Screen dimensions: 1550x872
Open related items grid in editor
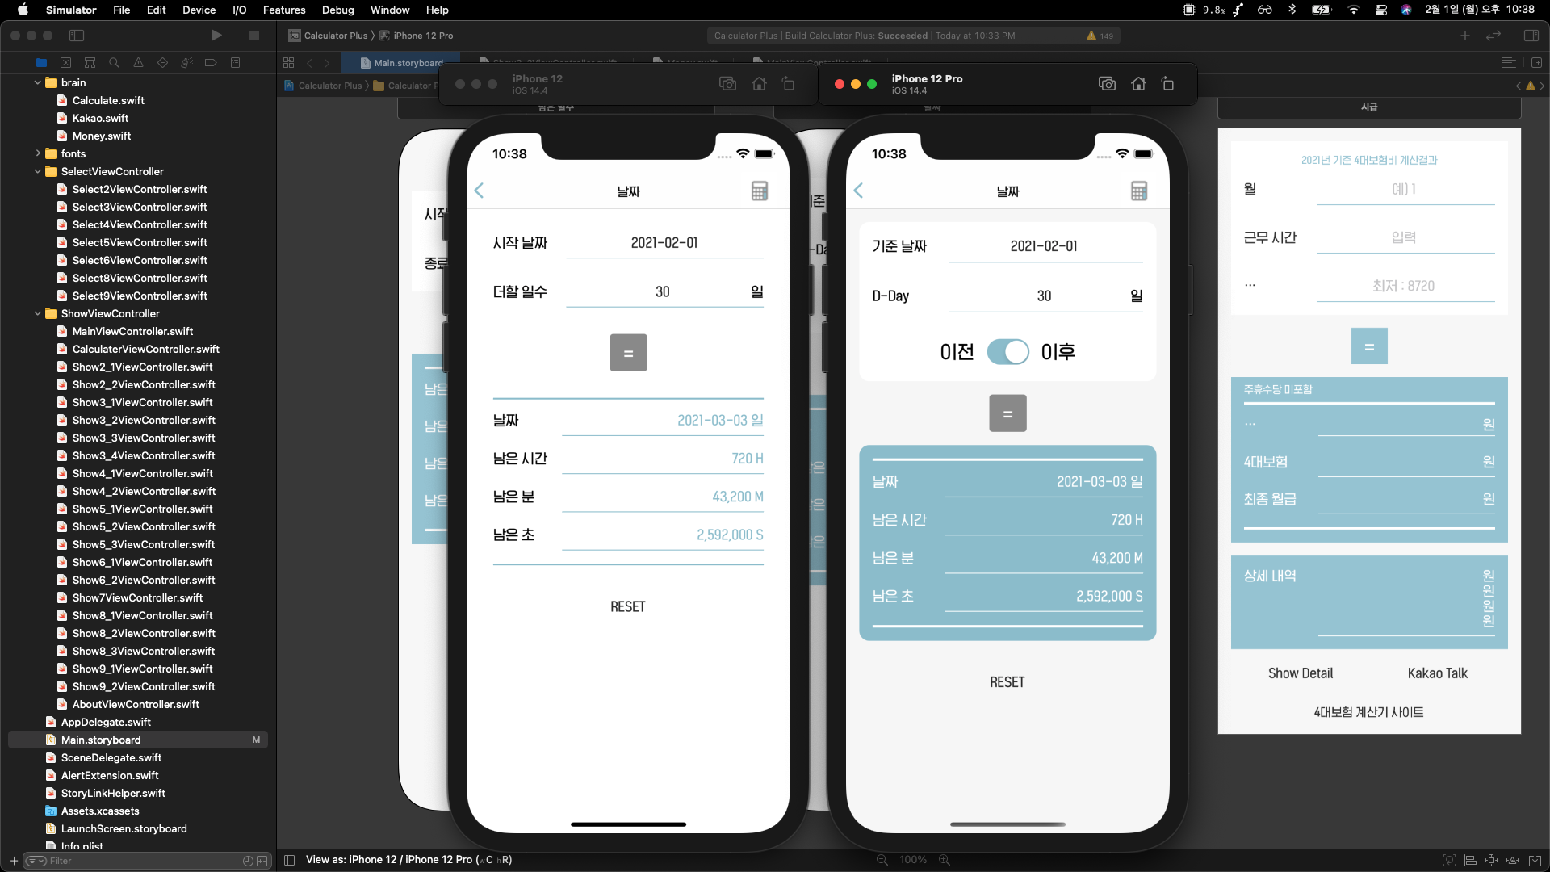click(289, 63)
